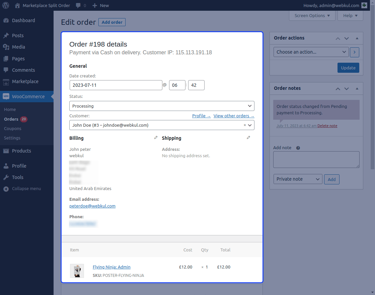Run chosen order action arrow button

click(x=355, y=52)
